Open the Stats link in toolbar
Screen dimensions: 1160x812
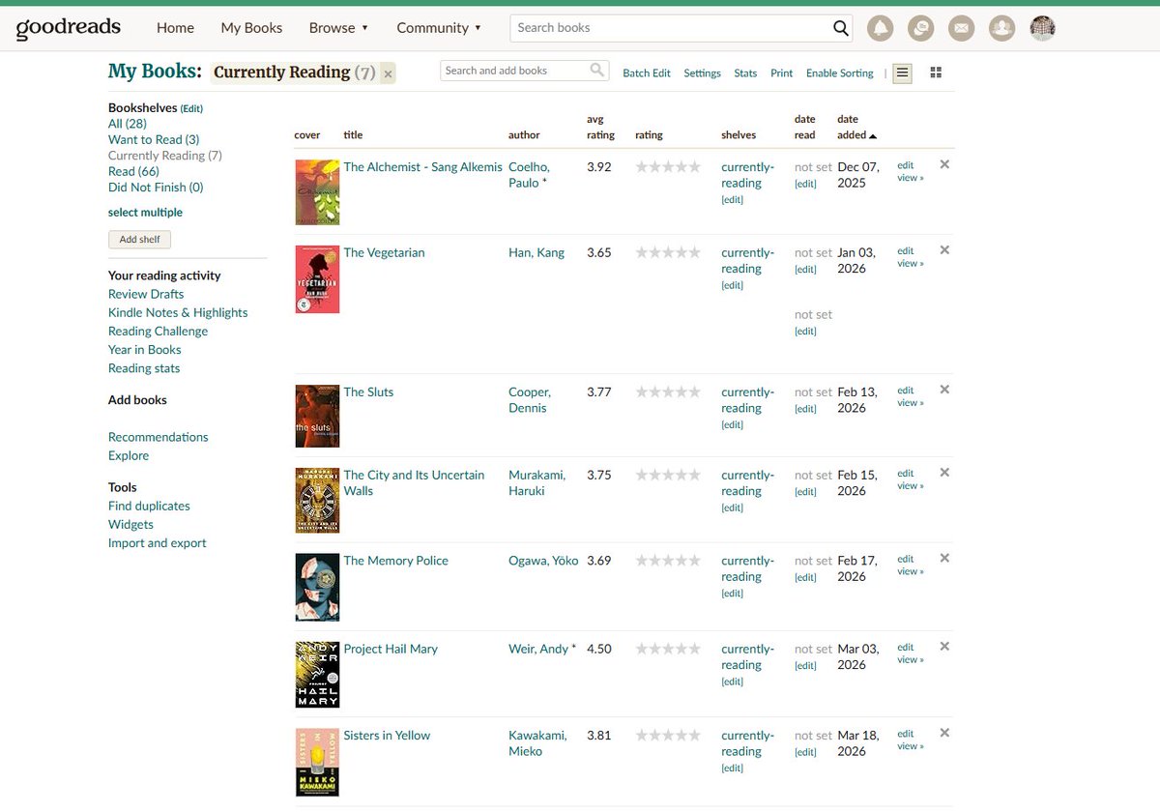point(745,72)
